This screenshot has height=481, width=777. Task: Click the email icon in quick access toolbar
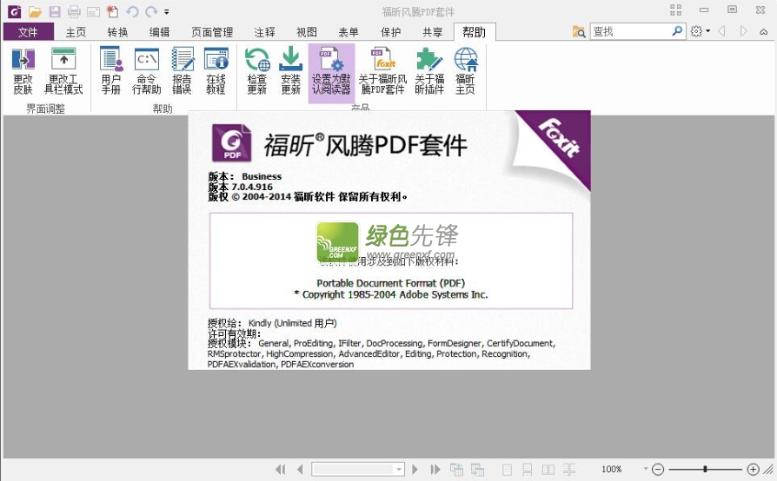point(94,11)
